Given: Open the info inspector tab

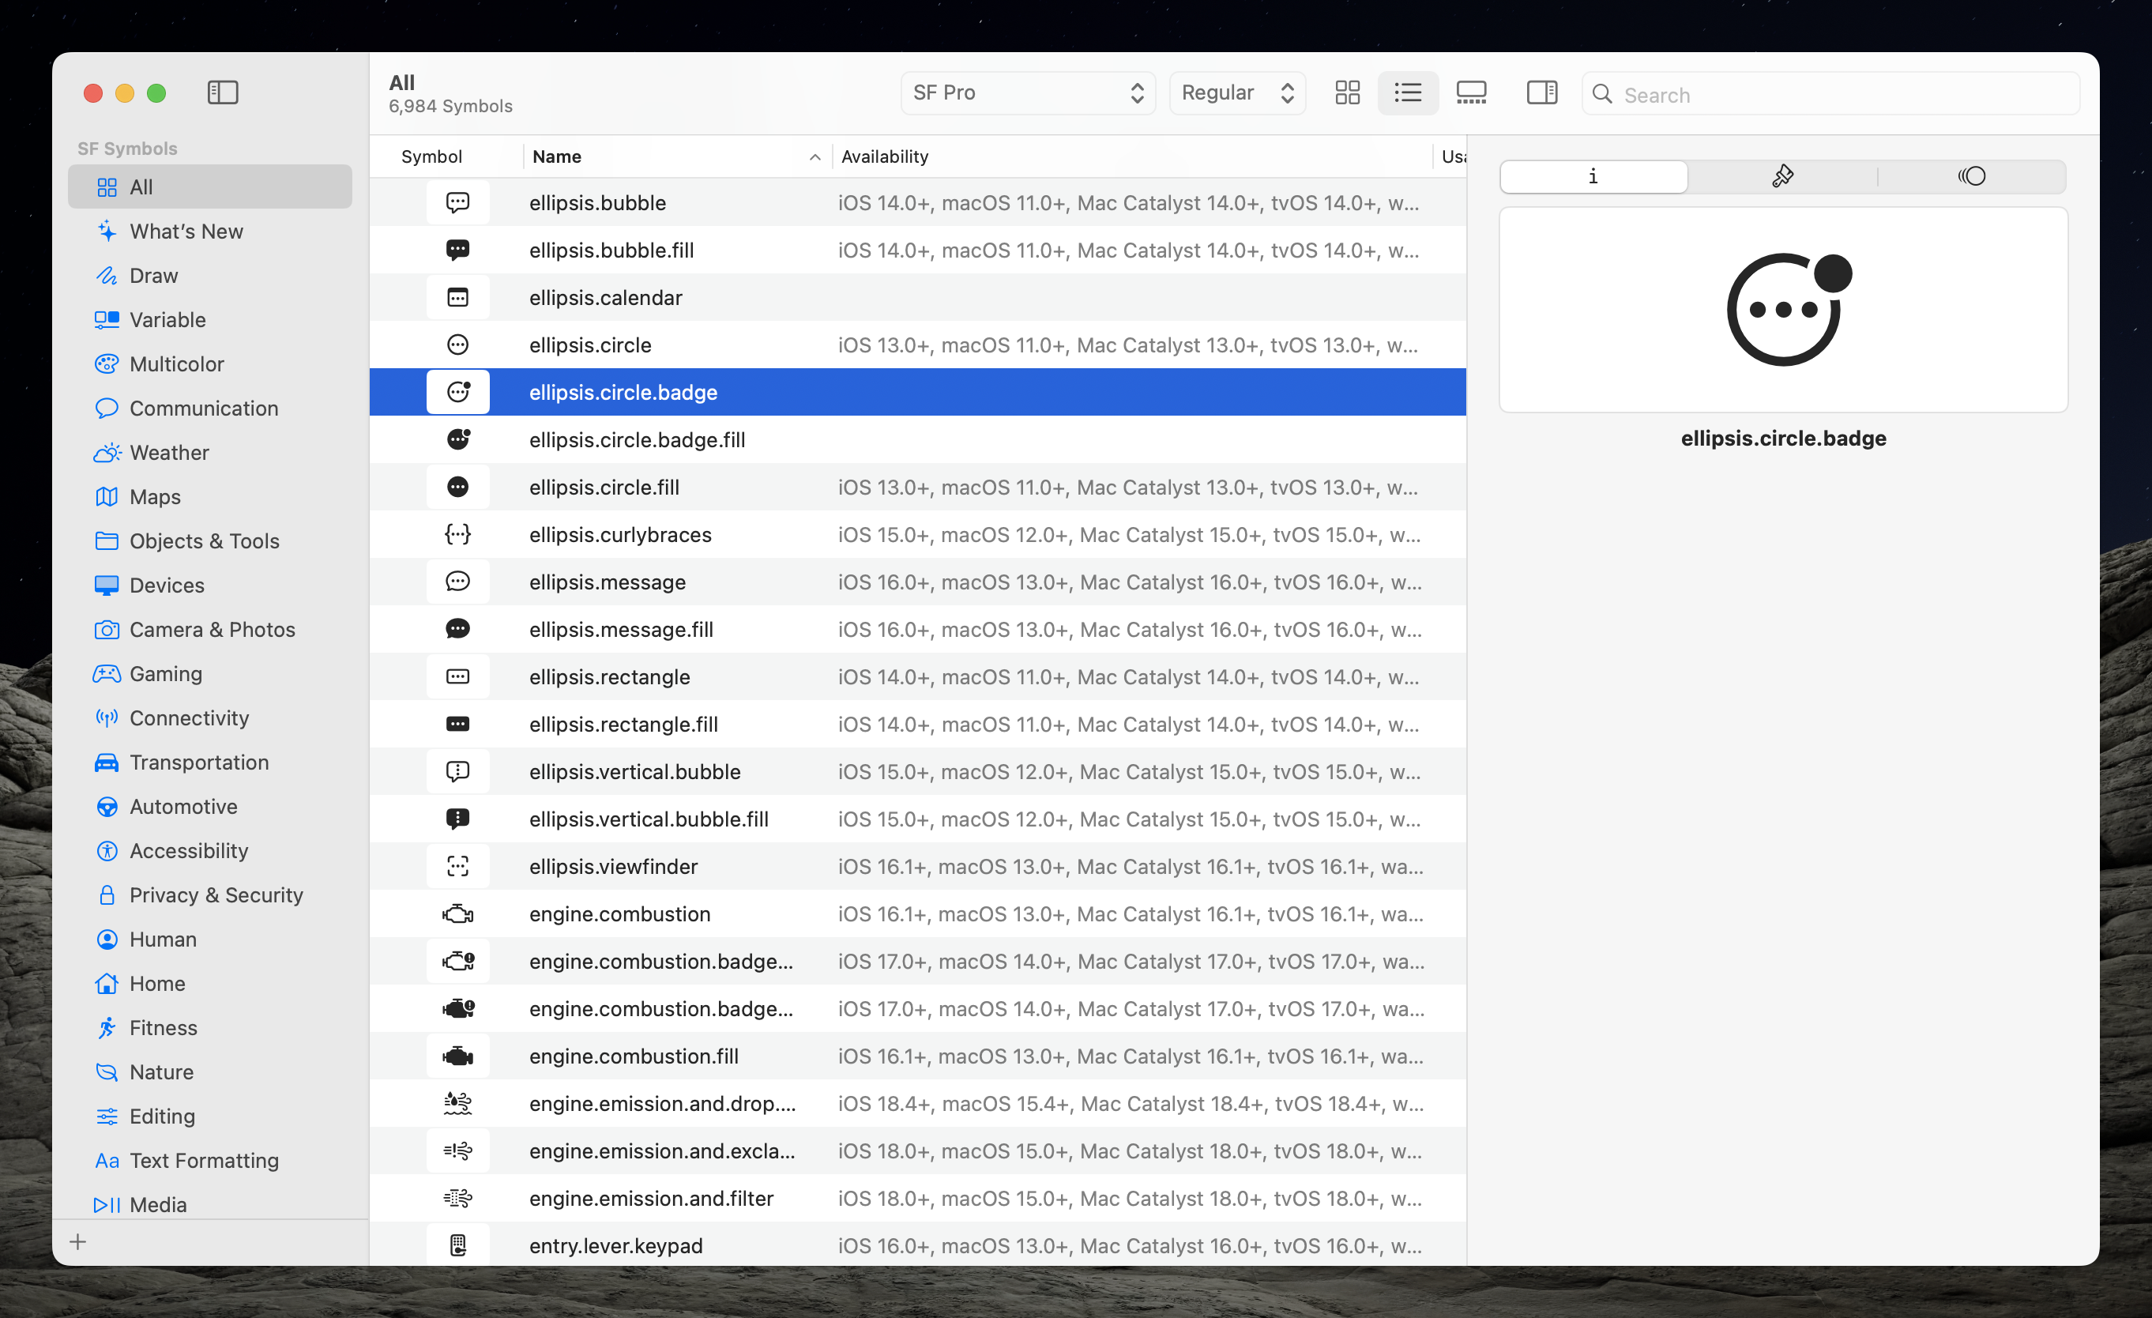Looking at the screenshot, I should (1593, 176).
